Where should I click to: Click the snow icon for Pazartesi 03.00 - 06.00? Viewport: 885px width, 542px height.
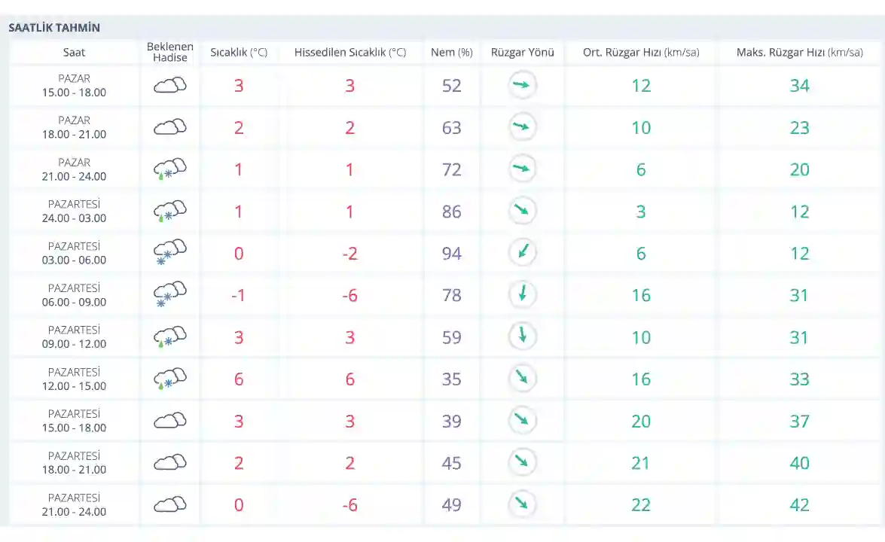tap(169, 253)
